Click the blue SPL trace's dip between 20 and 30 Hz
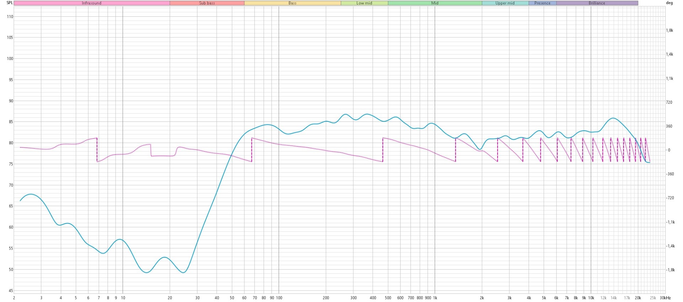Image resolution: width=683 pixels, height=302 pixels. pos(183,273)
